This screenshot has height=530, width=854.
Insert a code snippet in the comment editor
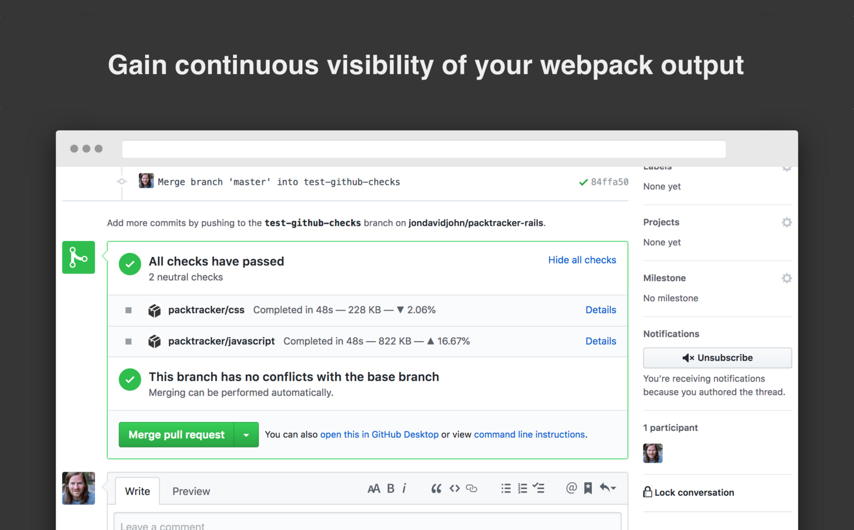pos(455,488)
